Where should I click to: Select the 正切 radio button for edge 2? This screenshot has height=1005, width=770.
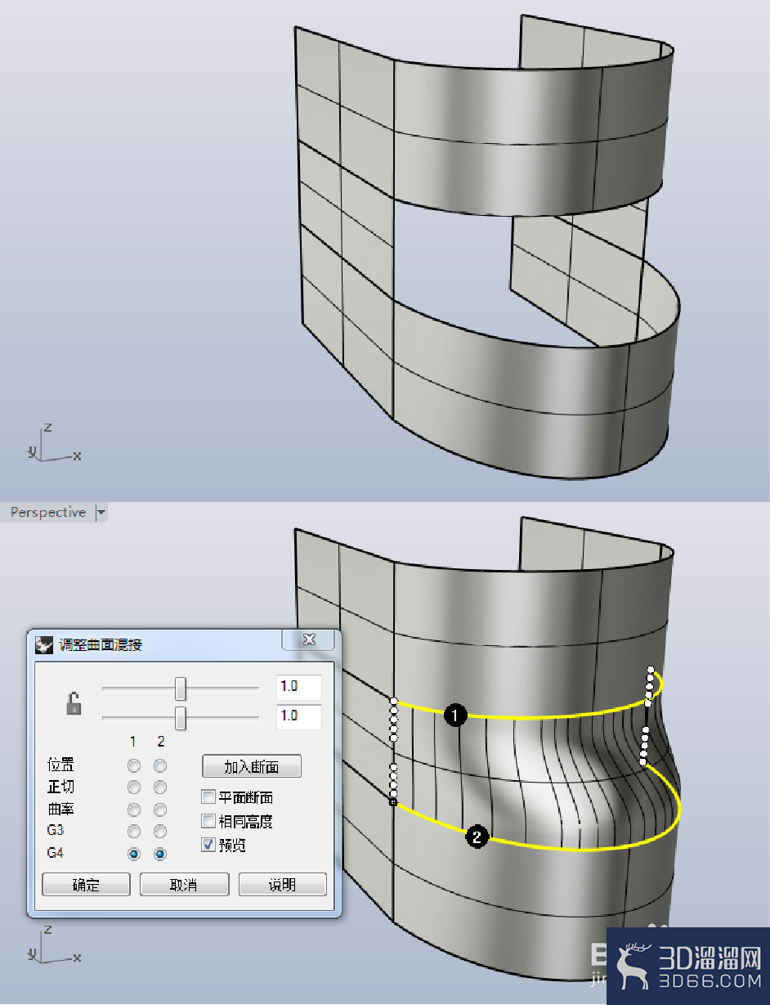coord(160,787)
